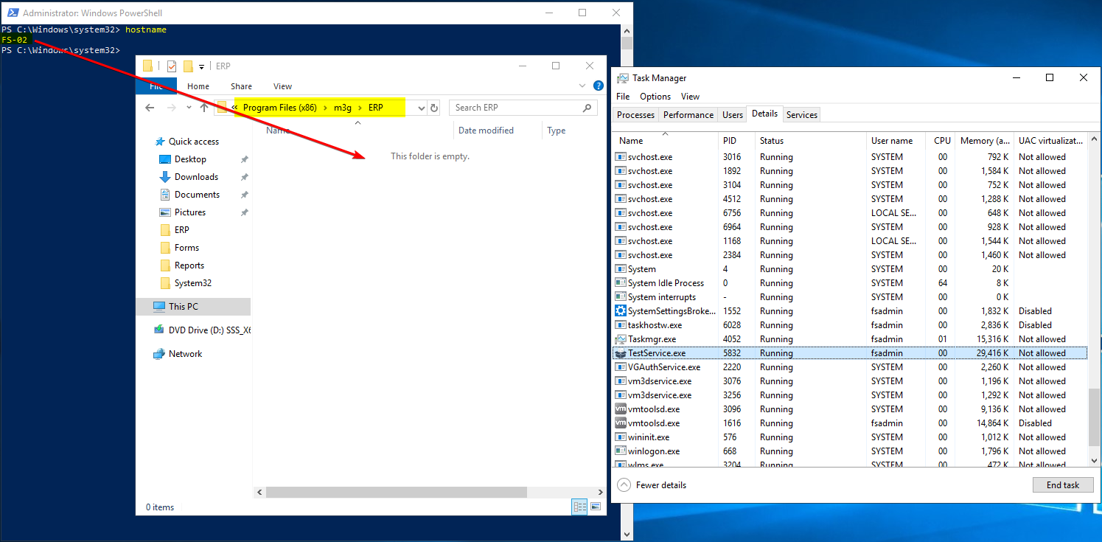Viewport: 1102px width, 542px height.
Task: Open the Share ribbon tab
Action: [x=241, y=86]
